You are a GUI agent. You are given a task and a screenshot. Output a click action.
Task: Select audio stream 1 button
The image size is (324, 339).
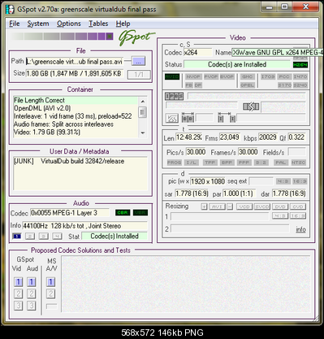click(x=17, y=237)
